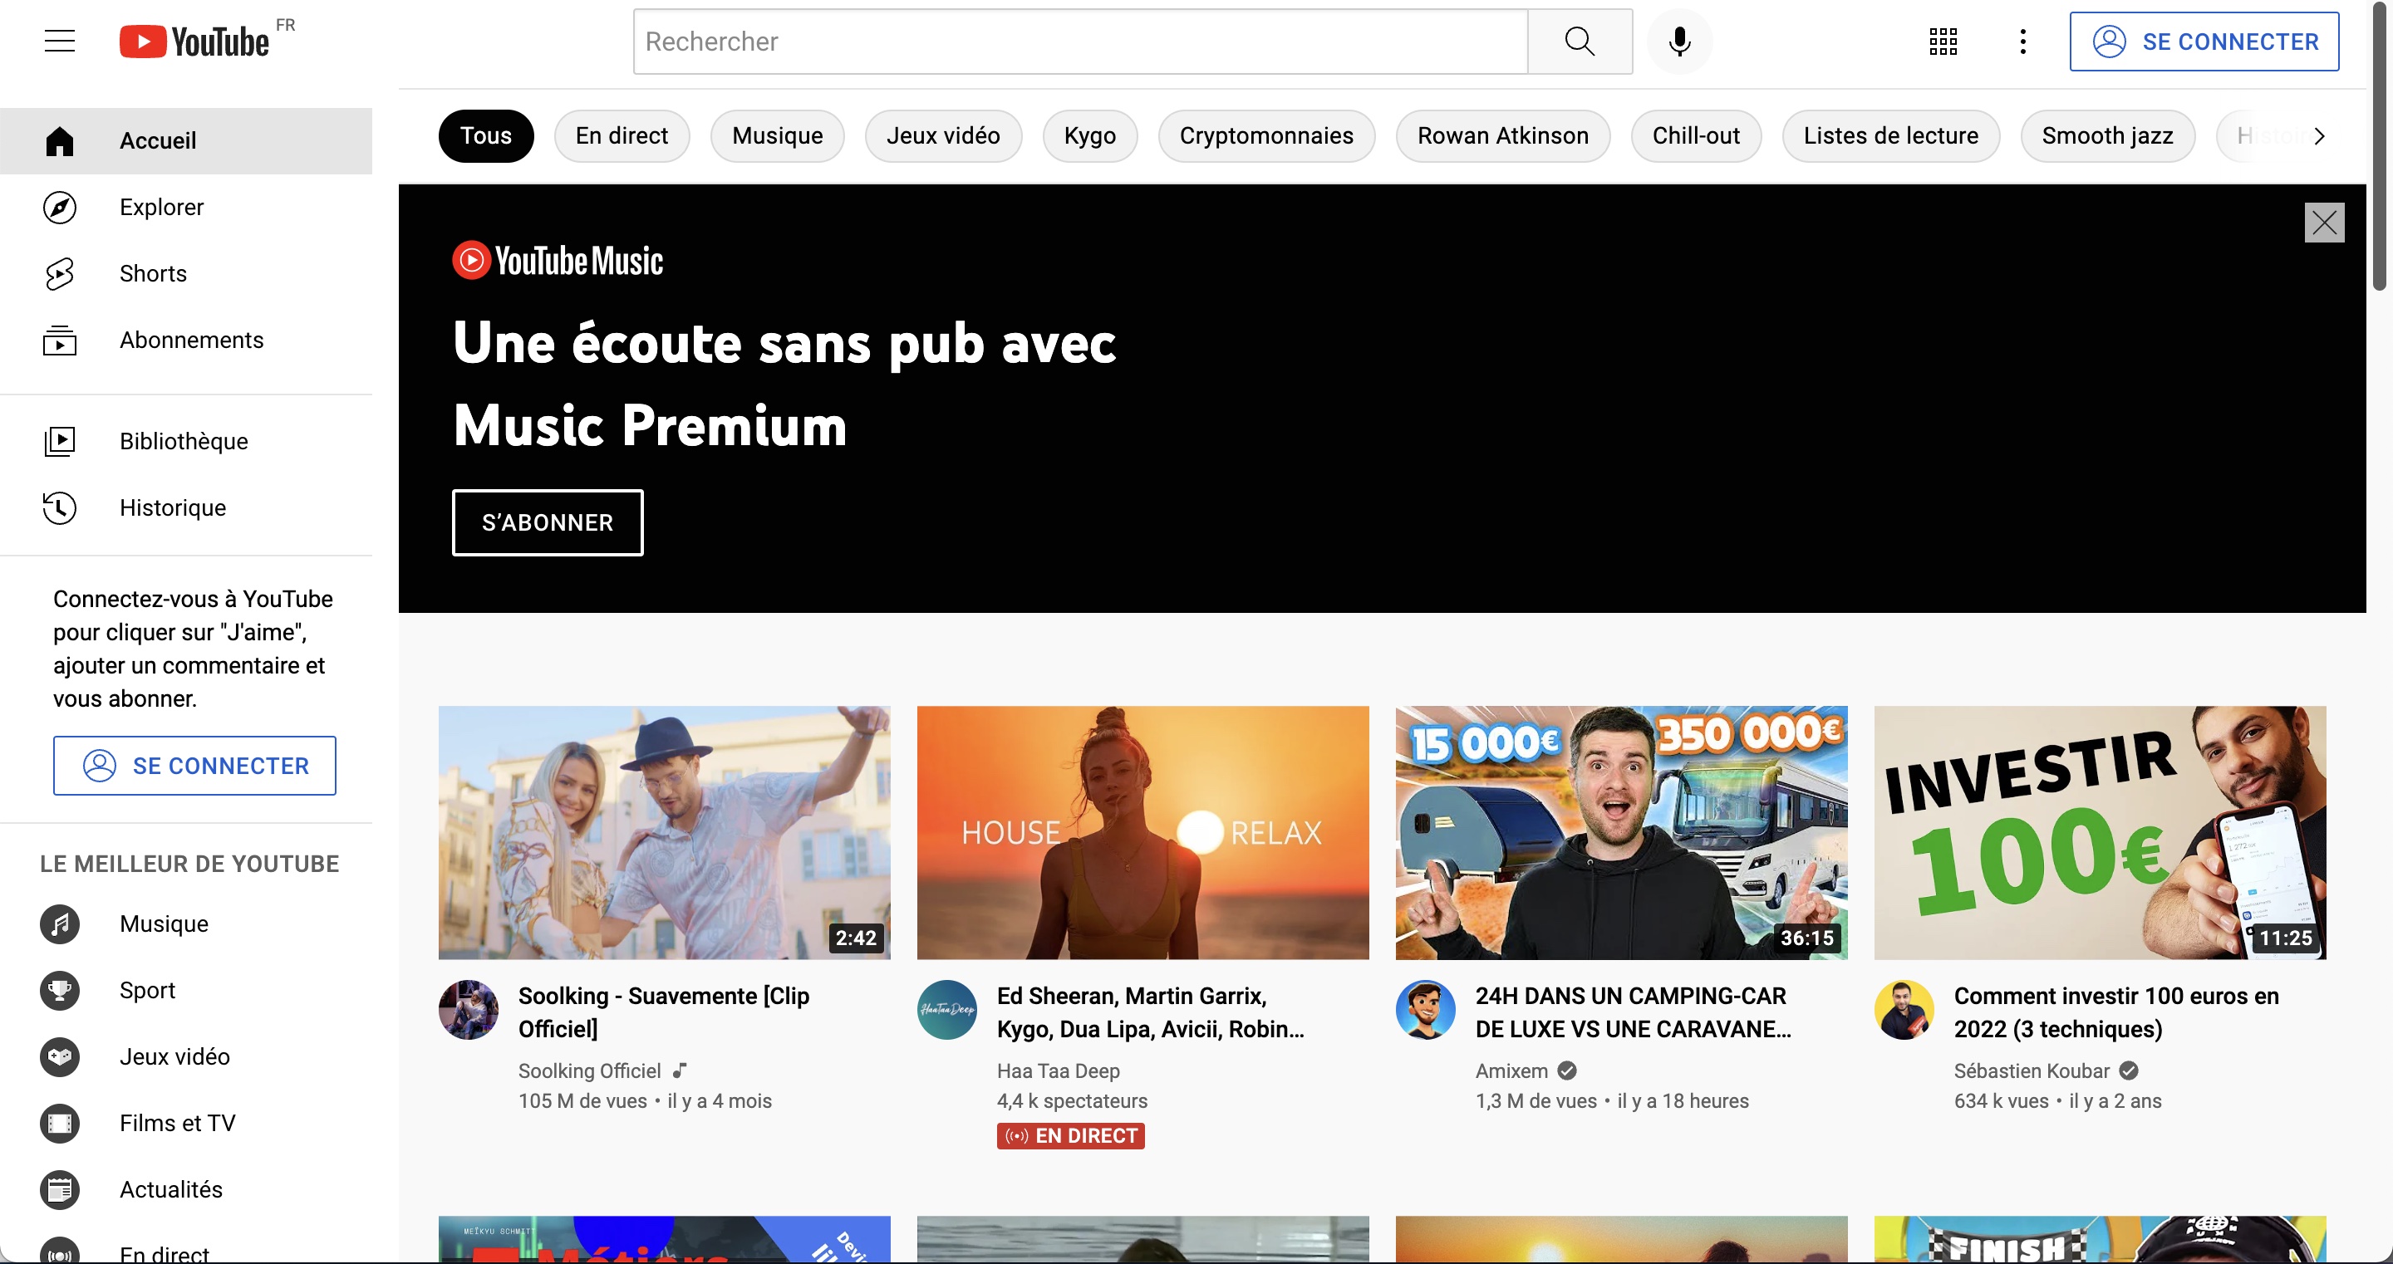2393x1264 pixels.
Task: Click YouTube Music logo in banner
Action: point(558,261)
